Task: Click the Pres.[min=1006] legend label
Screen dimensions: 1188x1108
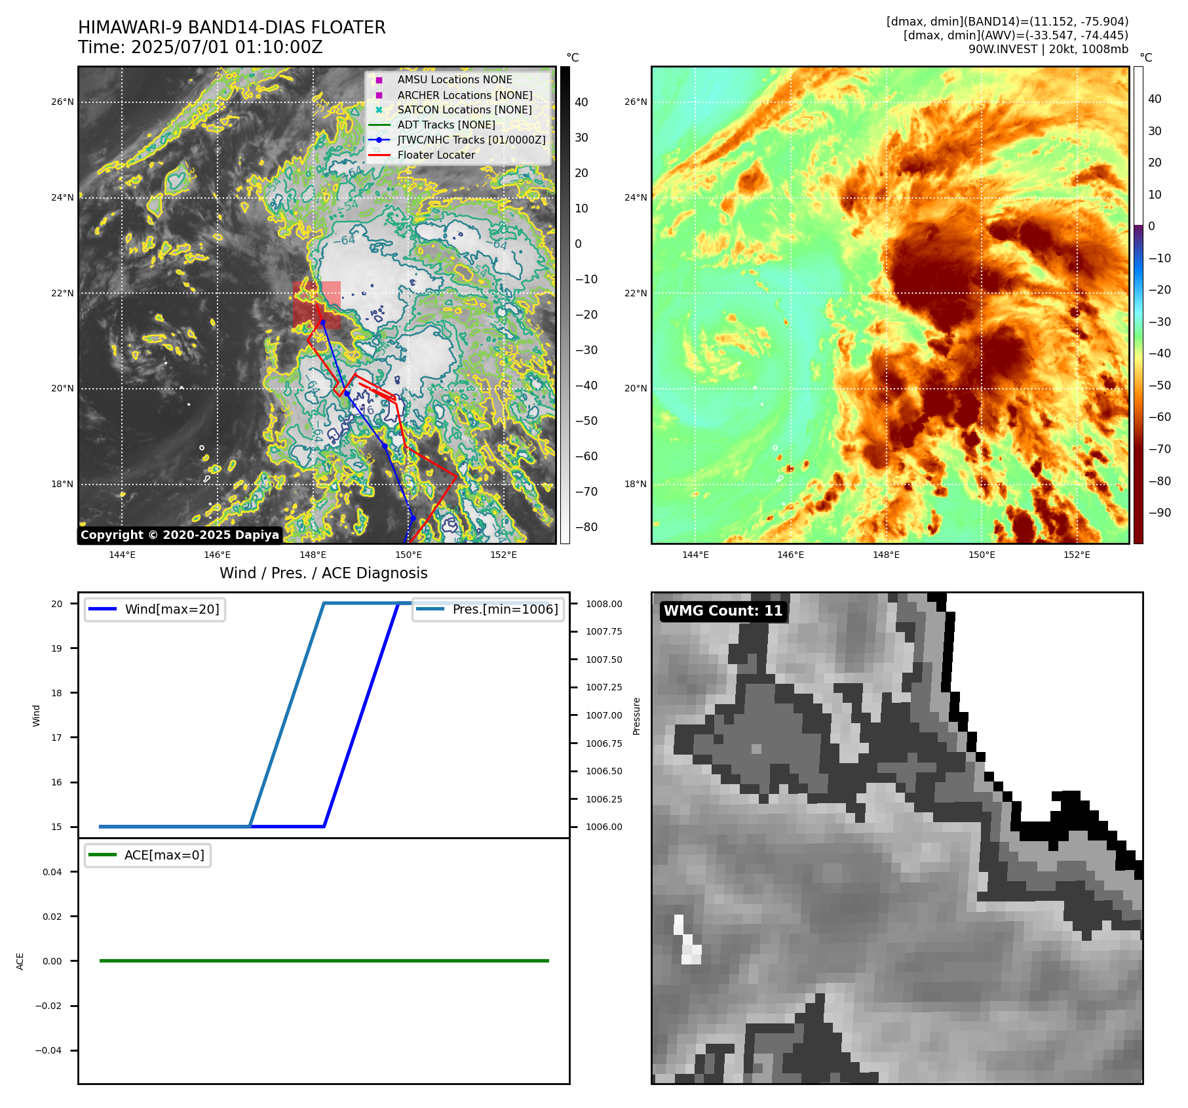Action: [505, 609]
